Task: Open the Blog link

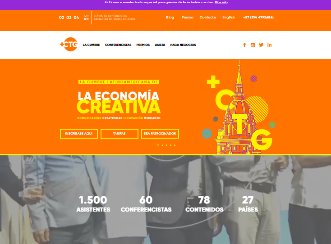Action: (170, 17)
